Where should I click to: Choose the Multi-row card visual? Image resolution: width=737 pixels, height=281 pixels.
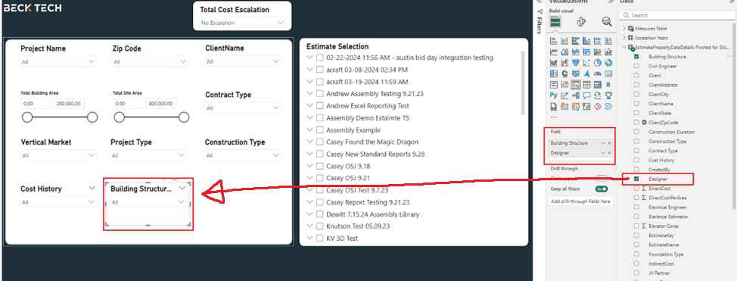pos(554,85)
